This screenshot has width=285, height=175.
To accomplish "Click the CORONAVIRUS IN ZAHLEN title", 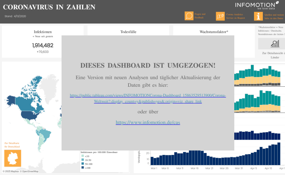I will [49, 7].
